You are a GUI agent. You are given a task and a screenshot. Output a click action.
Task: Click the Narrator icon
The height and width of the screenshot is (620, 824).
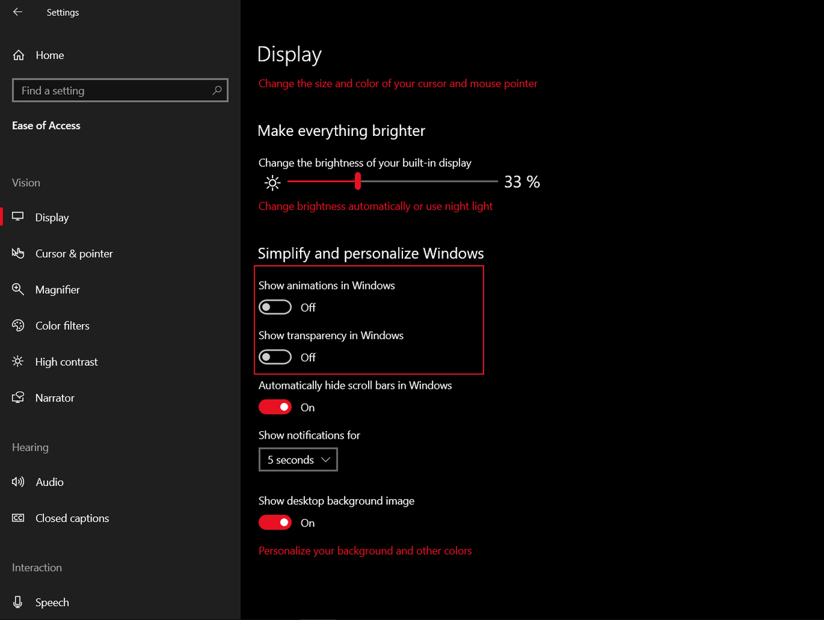(19, 398)
